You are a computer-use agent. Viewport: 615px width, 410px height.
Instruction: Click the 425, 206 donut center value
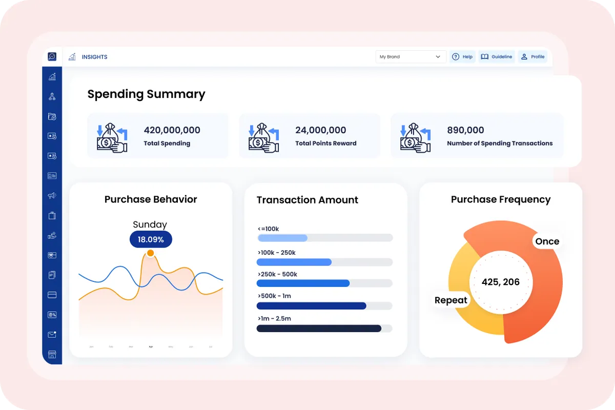501,282
